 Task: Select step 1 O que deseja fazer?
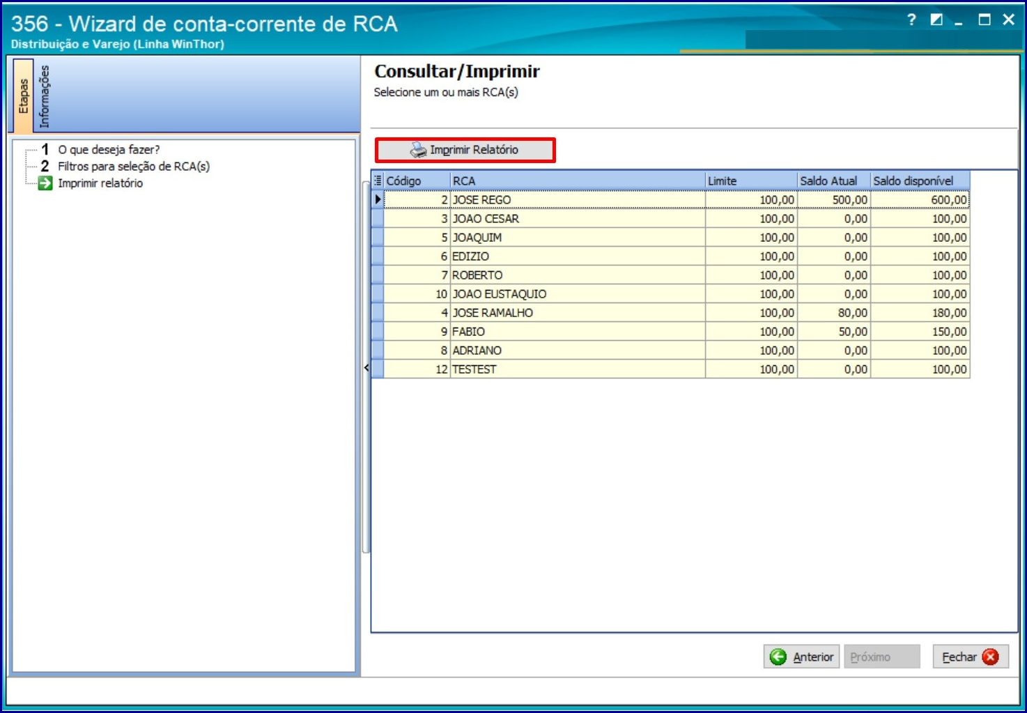(109, 150)
